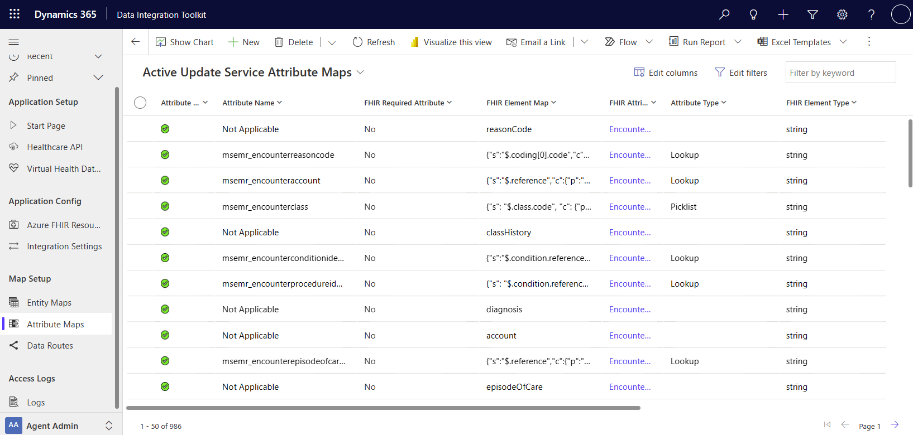Expand the Active Update Service Attribute Maps view selector
The width and height of the screenshot is (913, 435).
click(x=360, y=72)
